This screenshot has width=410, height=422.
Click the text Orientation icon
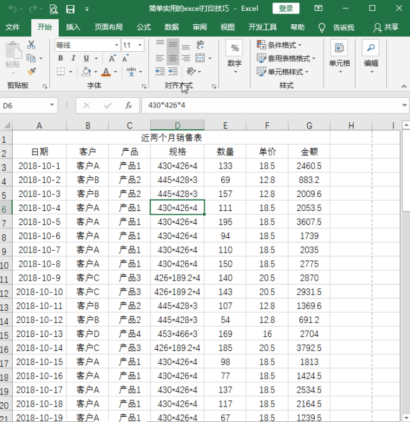tap(191, 72)
